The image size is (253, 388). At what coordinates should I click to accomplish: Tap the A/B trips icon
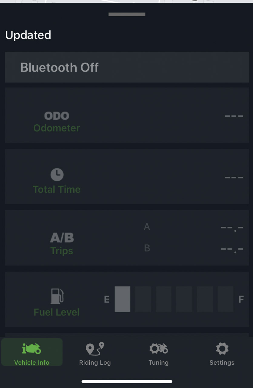click(x=62, y=238)
